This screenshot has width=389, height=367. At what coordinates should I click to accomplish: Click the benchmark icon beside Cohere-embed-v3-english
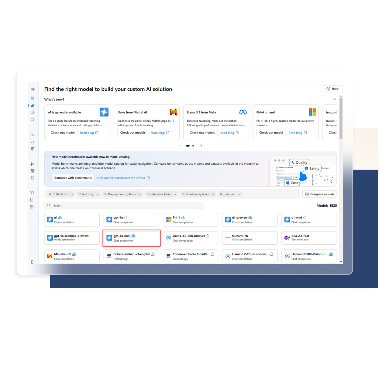(x=153, y=254)
